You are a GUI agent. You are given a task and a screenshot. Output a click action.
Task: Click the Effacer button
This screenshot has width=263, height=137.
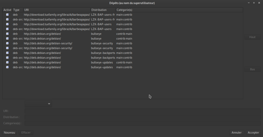(26, 133)
